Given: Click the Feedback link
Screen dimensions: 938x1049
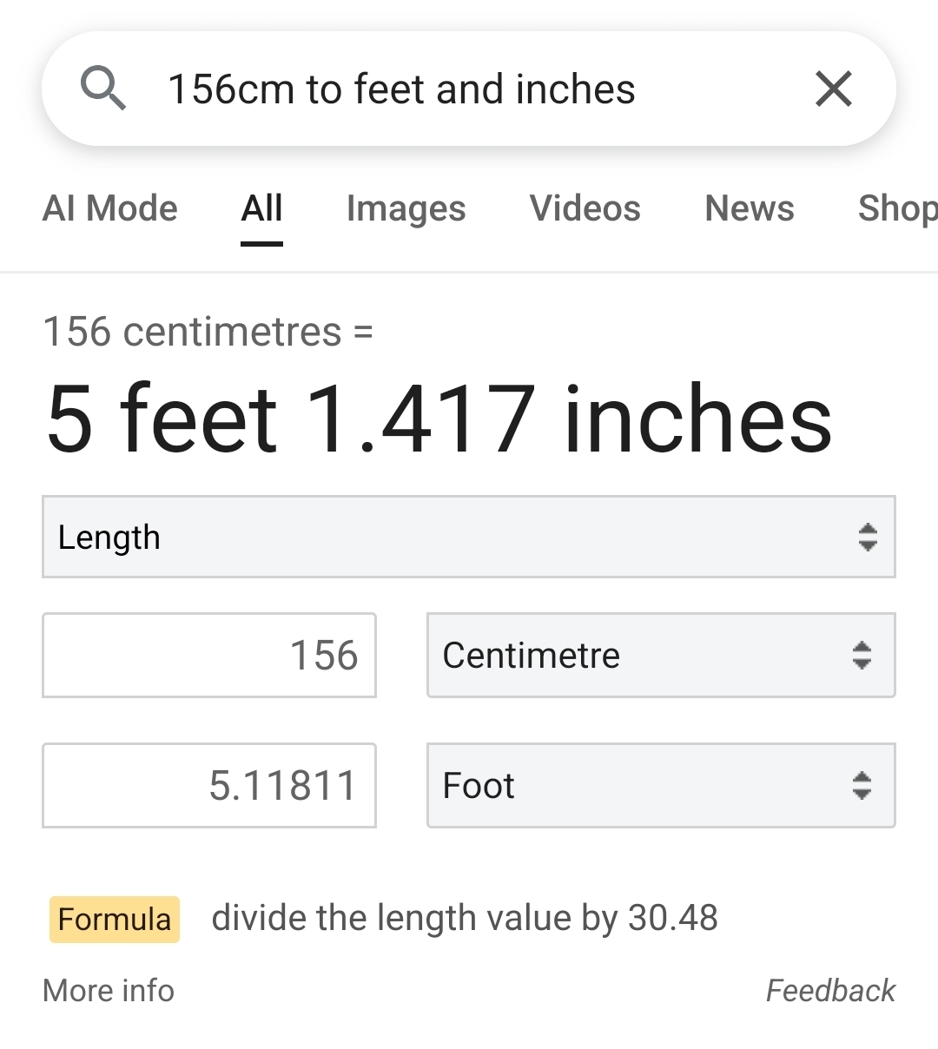Looking at the screenshot, I should (x=830, y=990).
